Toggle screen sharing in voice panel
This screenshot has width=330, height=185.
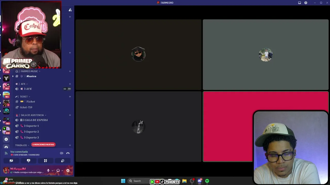point(28,161)
